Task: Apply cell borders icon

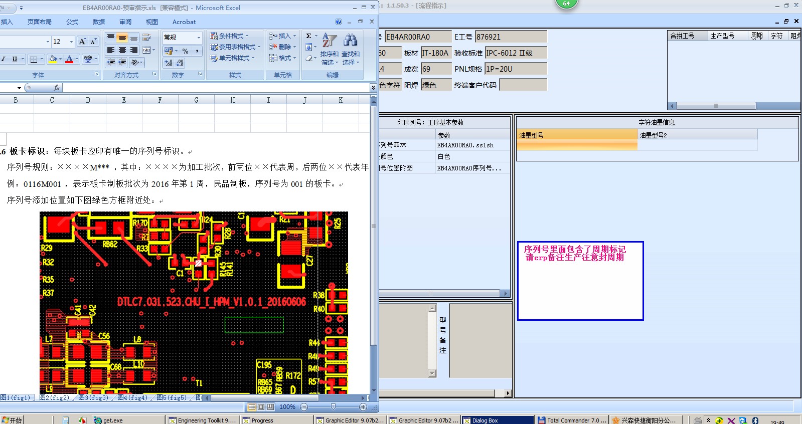Action: [x=34, y=59]
